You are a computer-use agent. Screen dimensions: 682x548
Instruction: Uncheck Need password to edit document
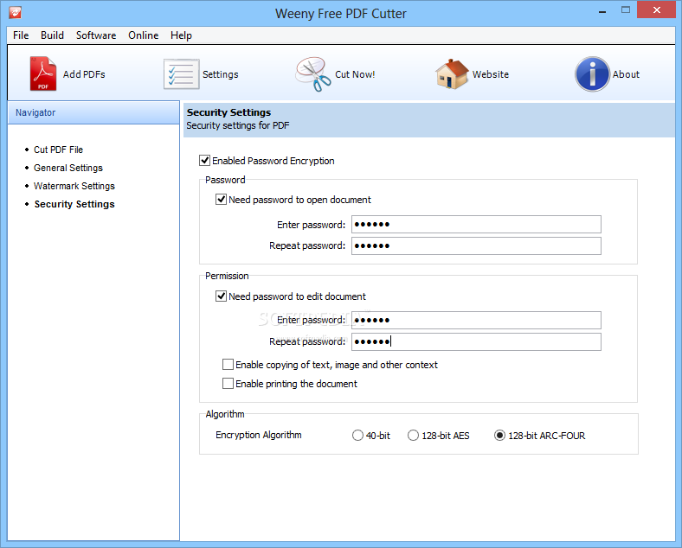click(x=221, y=296)
